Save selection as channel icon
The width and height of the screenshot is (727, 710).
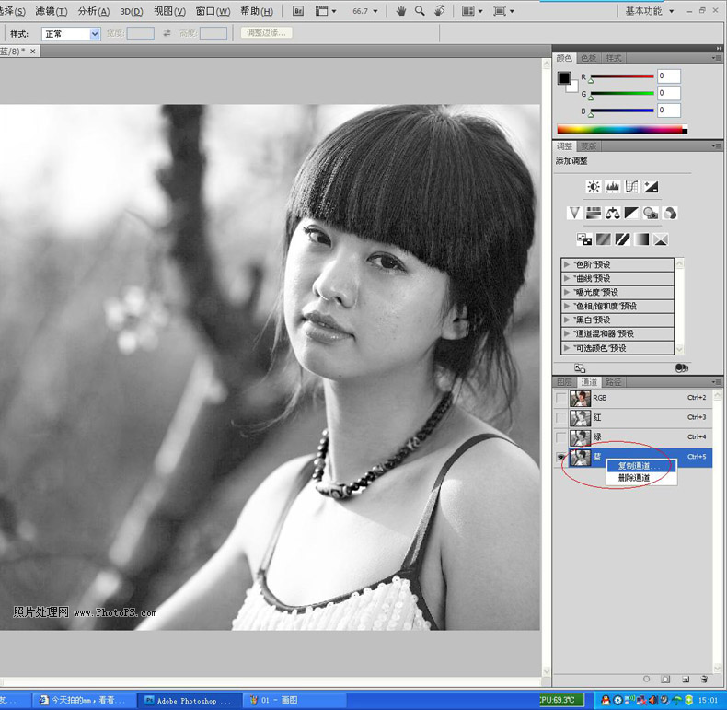tap(665, 679)
